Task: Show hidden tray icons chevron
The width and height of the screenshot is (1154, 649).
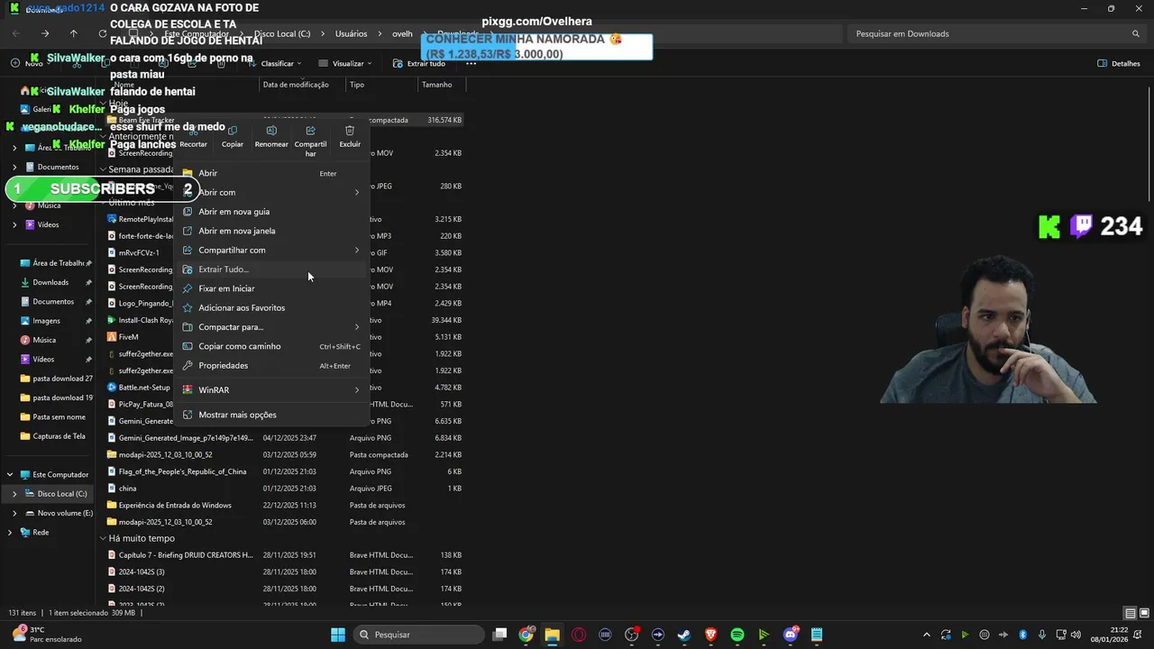Action: [x=926, y=635]
